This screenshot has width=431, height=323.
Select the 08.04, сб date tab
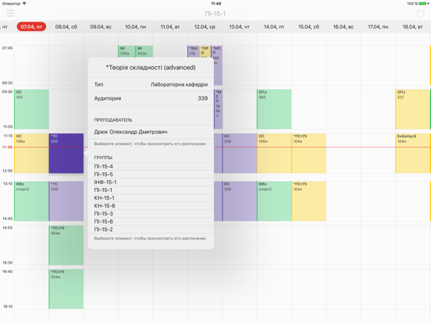coord(66,27)
